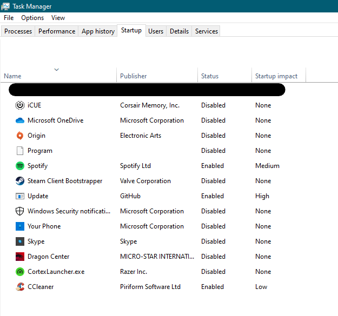Click the blank Program file icon
Screen dimensions: 338x316
point(20,151)
